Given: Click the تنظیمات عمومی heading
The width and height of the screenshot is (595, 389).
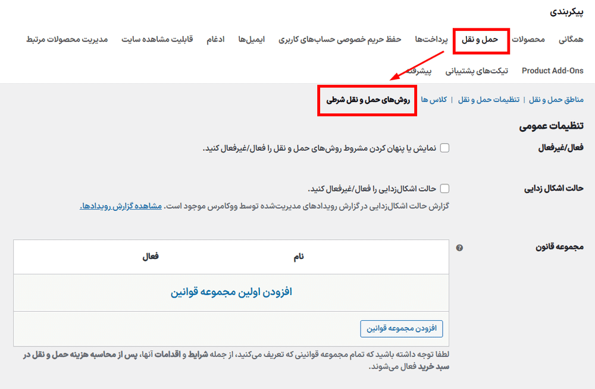Looking at the screenshot, I should tap(552, 126).
